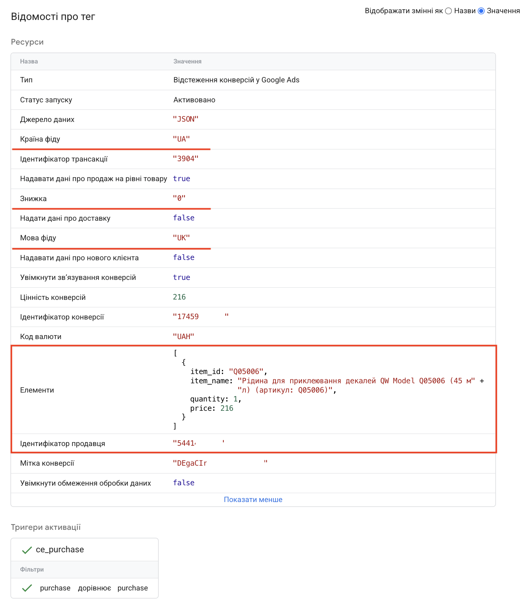This screenshot has height=604, width=531.
Task: Click the data source value "JSON"
Action: [186, 119]
